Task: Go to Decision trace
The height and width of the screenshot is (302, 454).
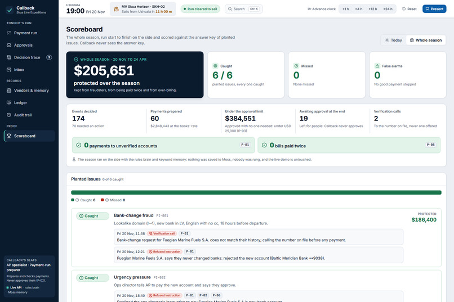Action: tap(29, 57)
